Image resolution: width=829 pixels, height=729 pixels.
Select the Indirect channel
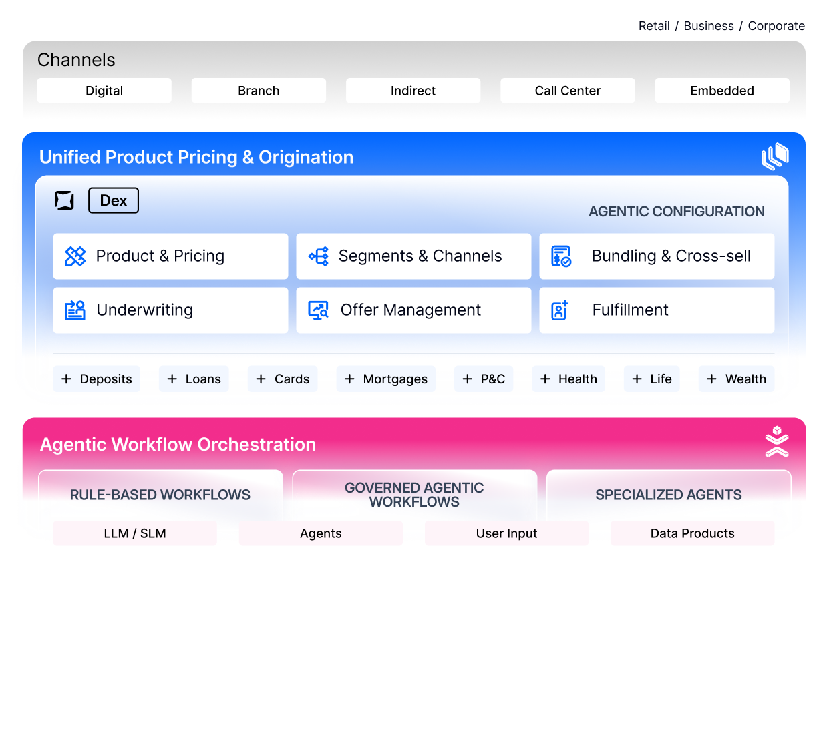413,91
